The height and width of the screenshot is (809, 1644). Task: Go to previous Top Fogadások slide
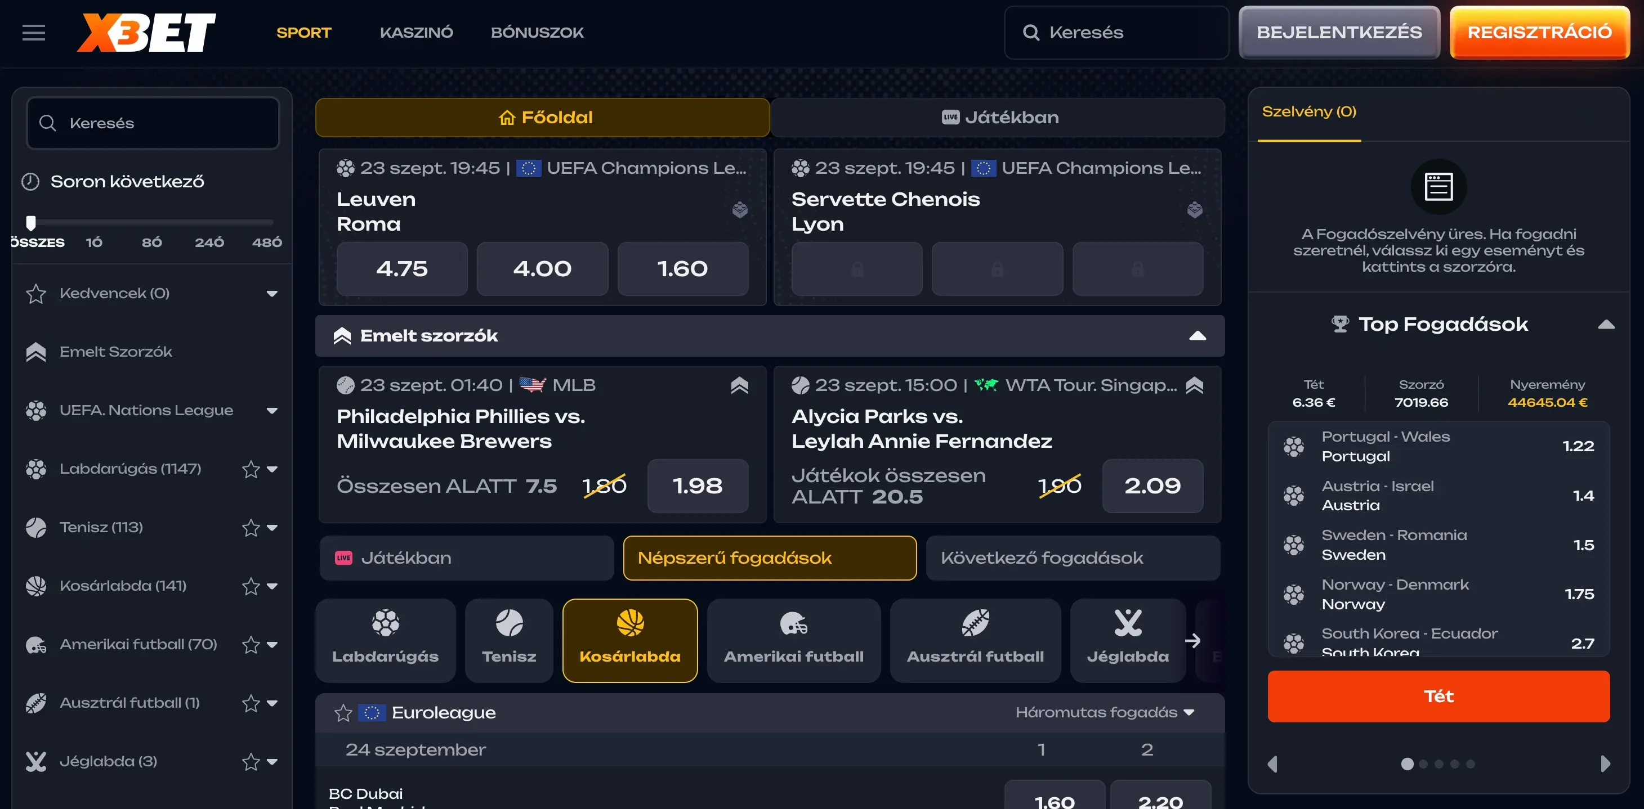tap(1272, 764)
